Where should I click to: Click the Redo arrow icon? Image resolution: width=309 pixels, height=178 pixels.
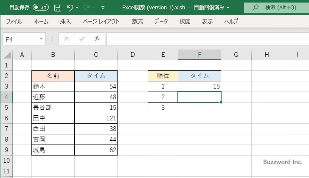click(x=86, y=8)
